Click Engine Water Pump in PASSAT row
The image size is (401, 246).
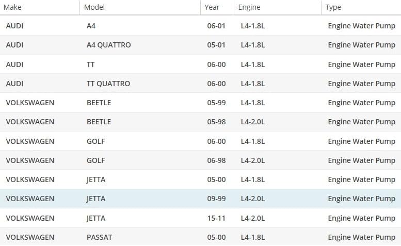tap(362, 237)
